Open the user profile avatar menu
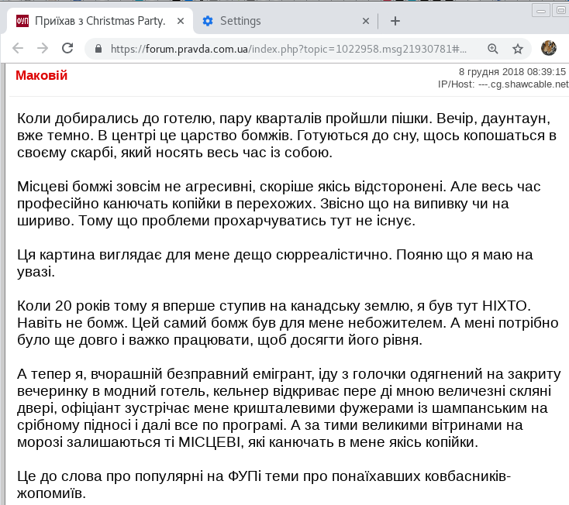The width and height of the screenshot is (569, 505). pos(548,48)
